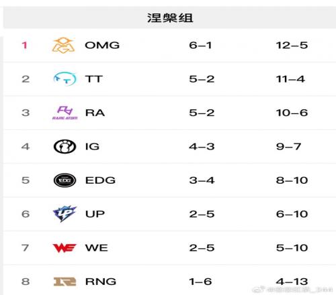Open the OMG team name

tap(102, 46)
